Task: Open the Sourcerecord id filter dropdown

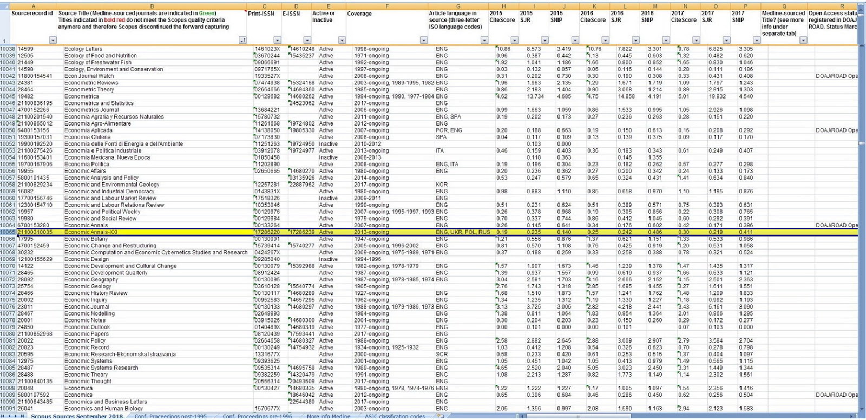Action: (53, 40)
